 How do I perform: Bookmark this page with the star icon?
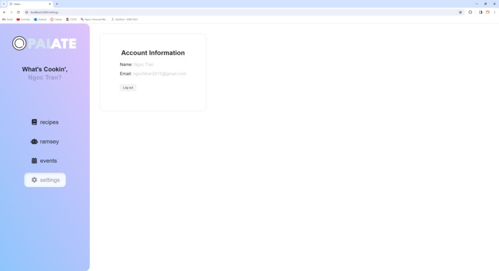460,12
